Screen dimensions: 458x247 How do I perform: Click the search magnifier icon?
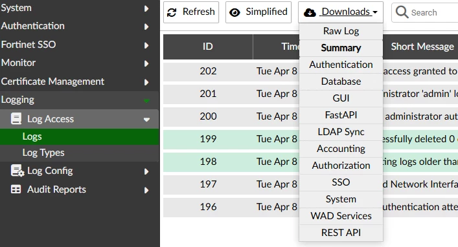(x=402, y=12)
